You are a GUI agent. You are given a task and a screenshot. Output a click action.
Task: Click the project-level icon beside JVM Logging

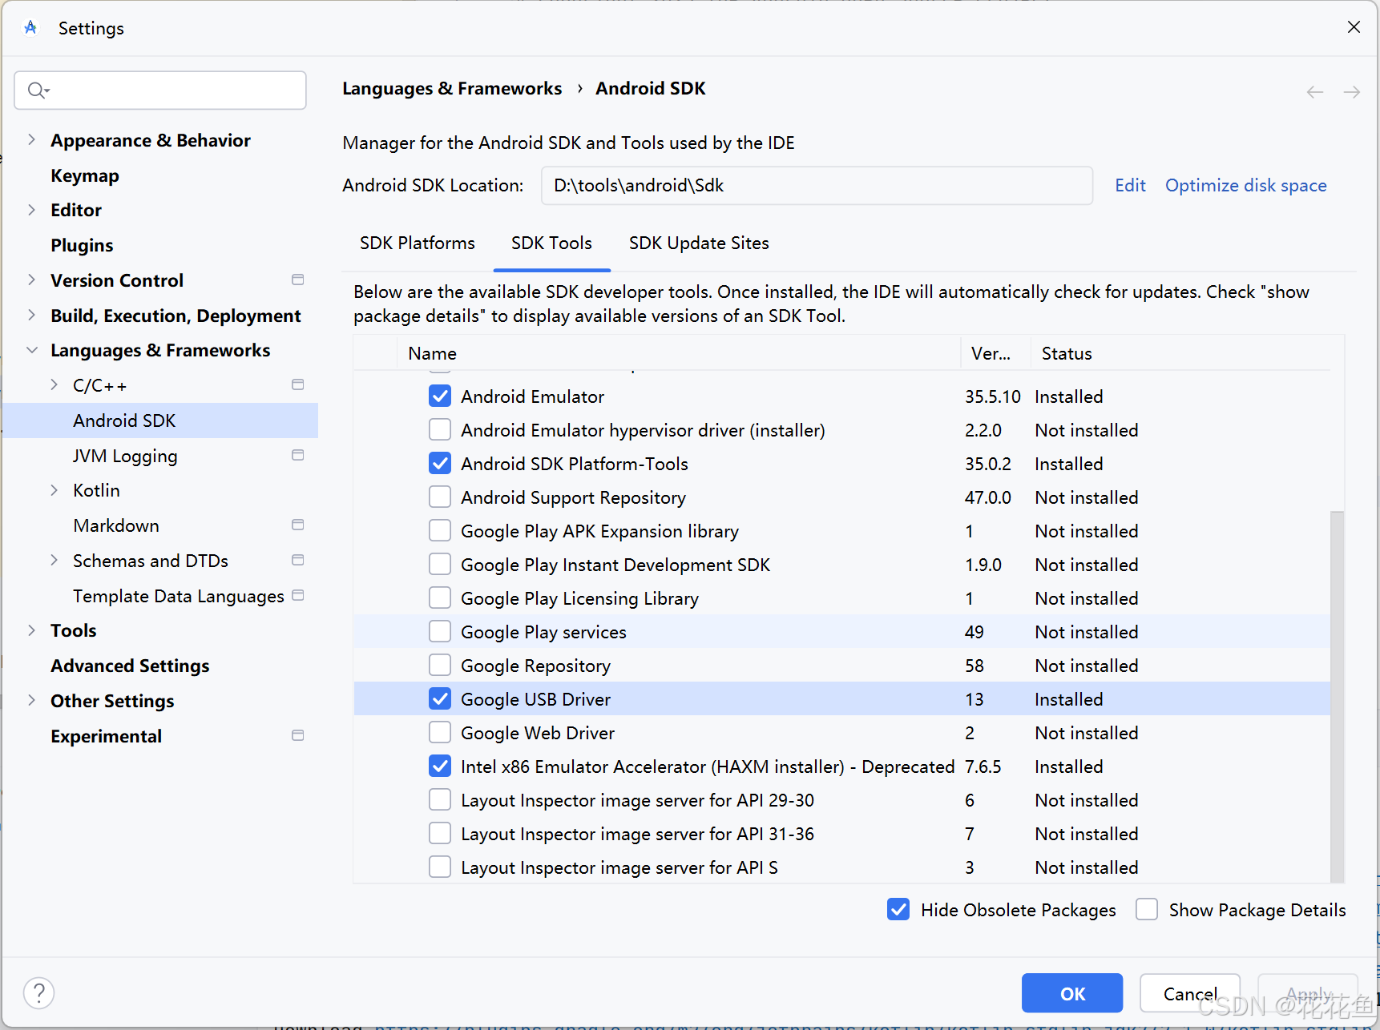coord(298,455)
